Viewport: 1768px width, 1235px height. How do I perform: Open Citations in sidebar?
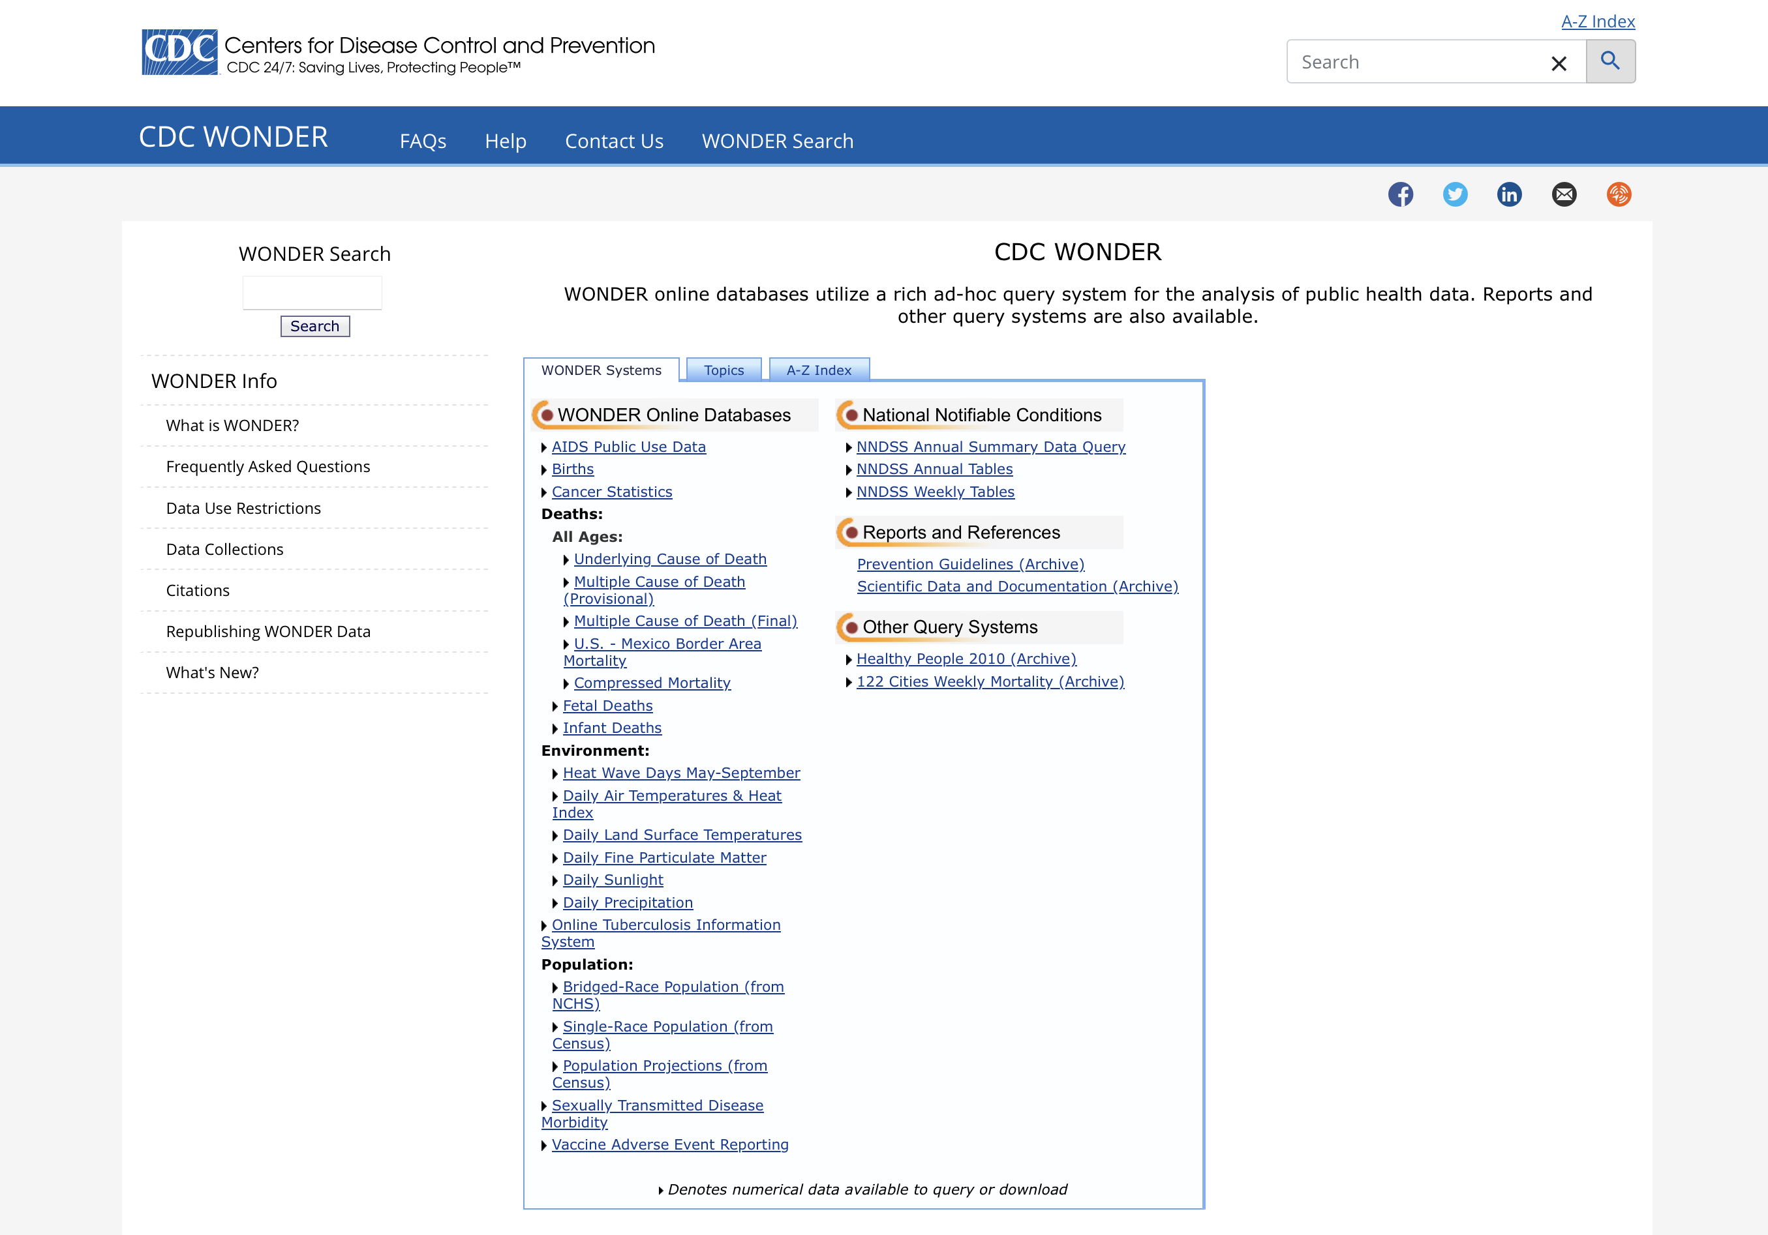(198, 591)
